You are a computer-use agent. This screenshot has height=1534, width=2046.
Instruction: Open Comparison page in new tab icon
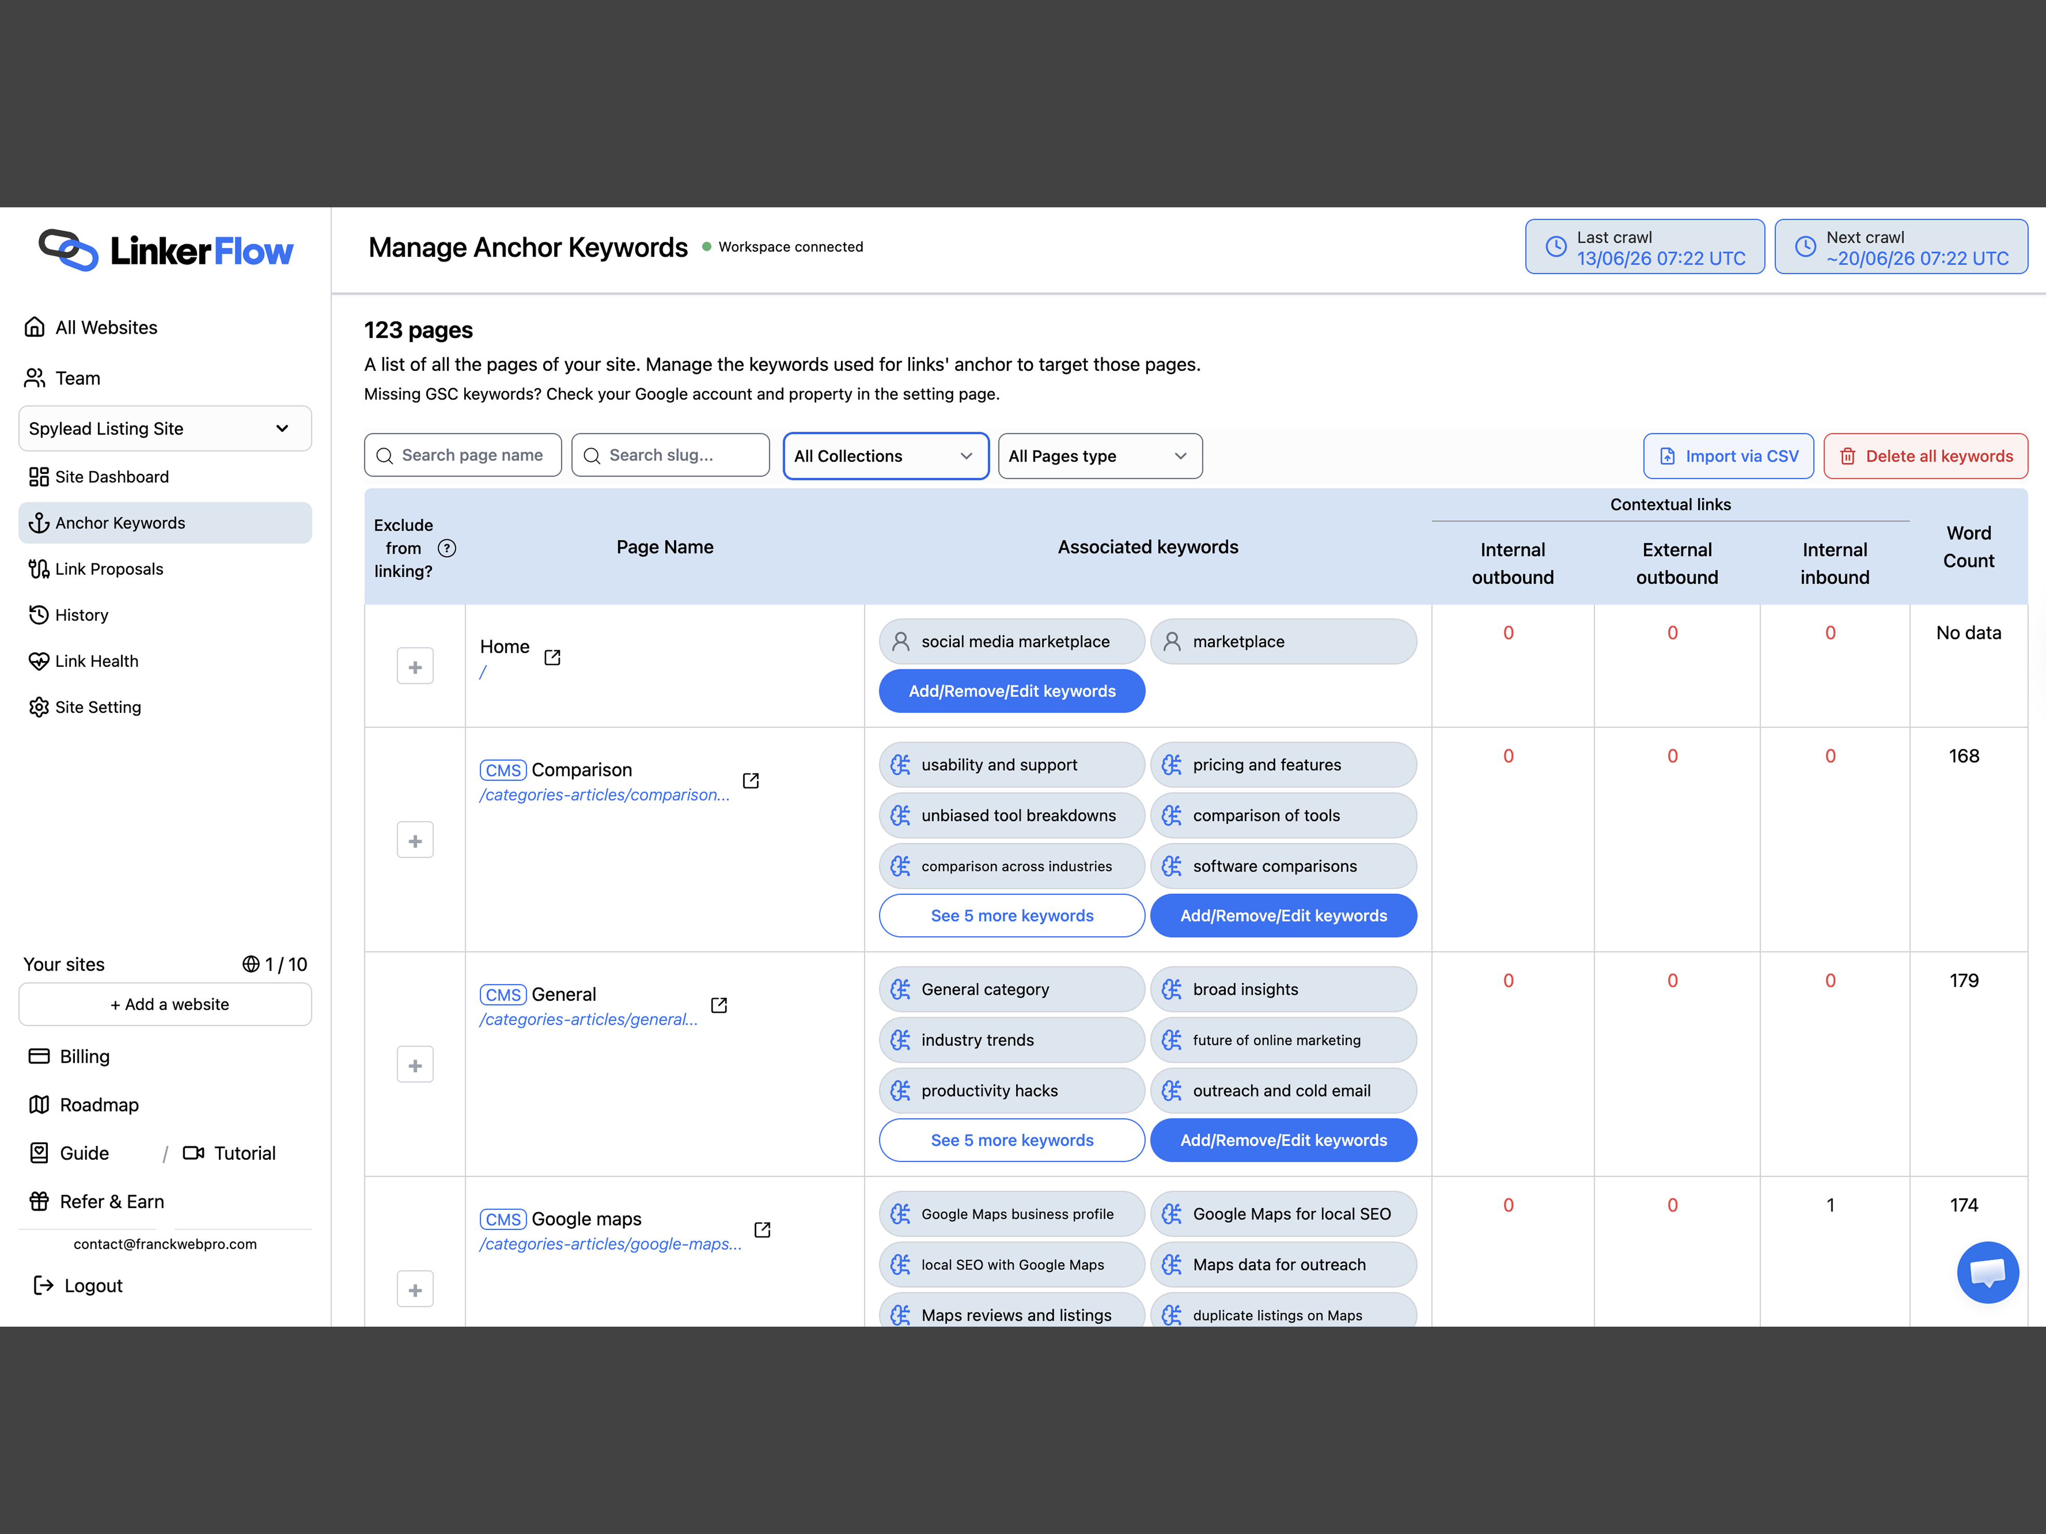tap(751, 781)
